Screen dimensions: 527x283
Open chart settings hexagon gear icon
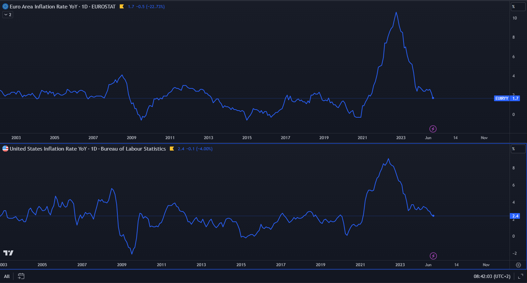[518, 265]
